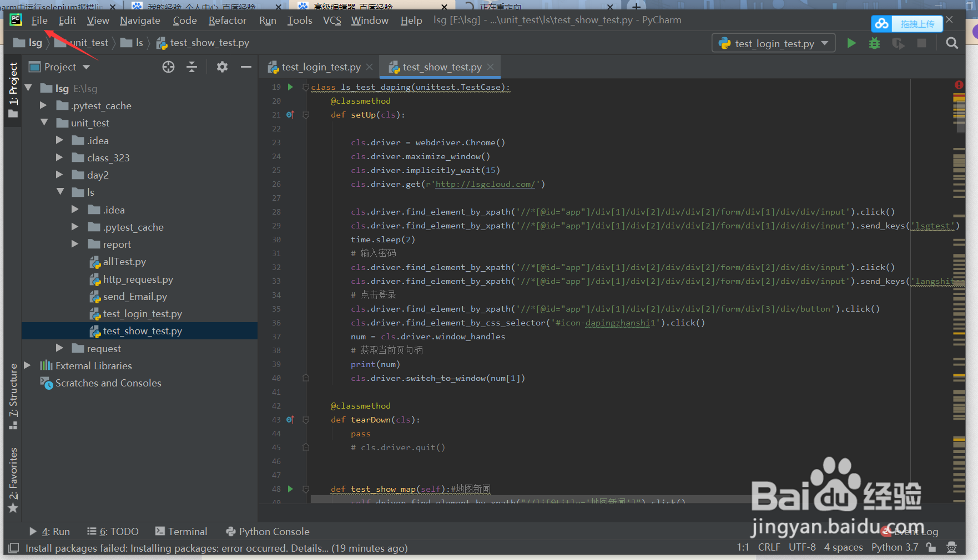This screenshot has height=560, width=978.
Task: Click the 1:1 caret position indicator
Action: [x=743, y=547]
